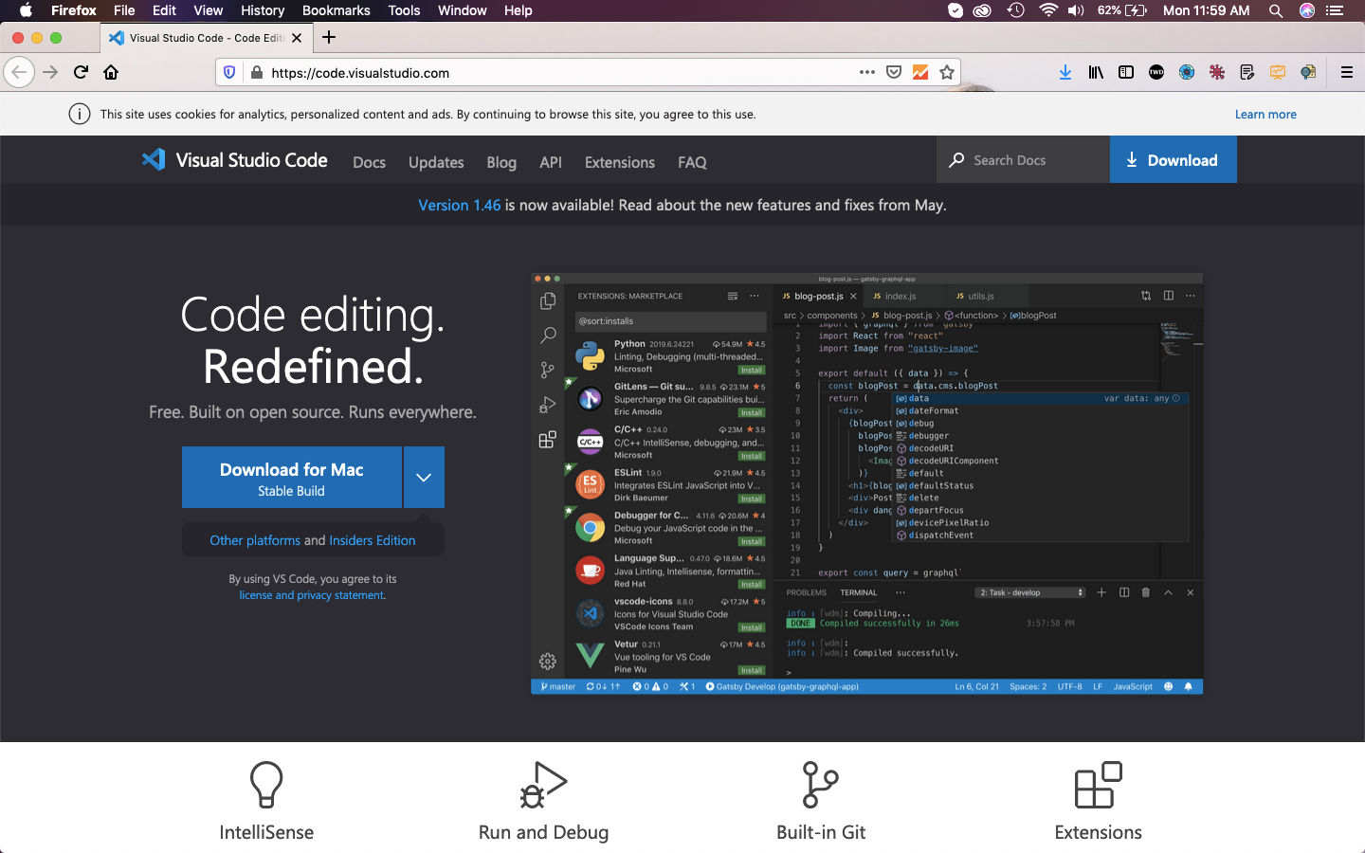Click the blue Download button in header
Screen dimensions: 1365x853
pyautogui.click(x=1174, y=159)
